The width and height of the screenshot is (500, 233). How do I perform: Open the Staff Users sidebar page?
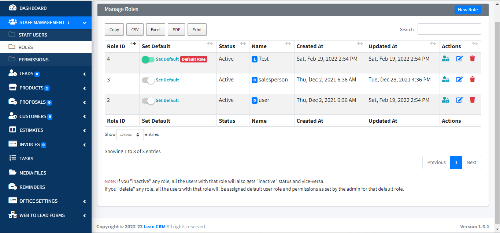[x=33, y=35]
